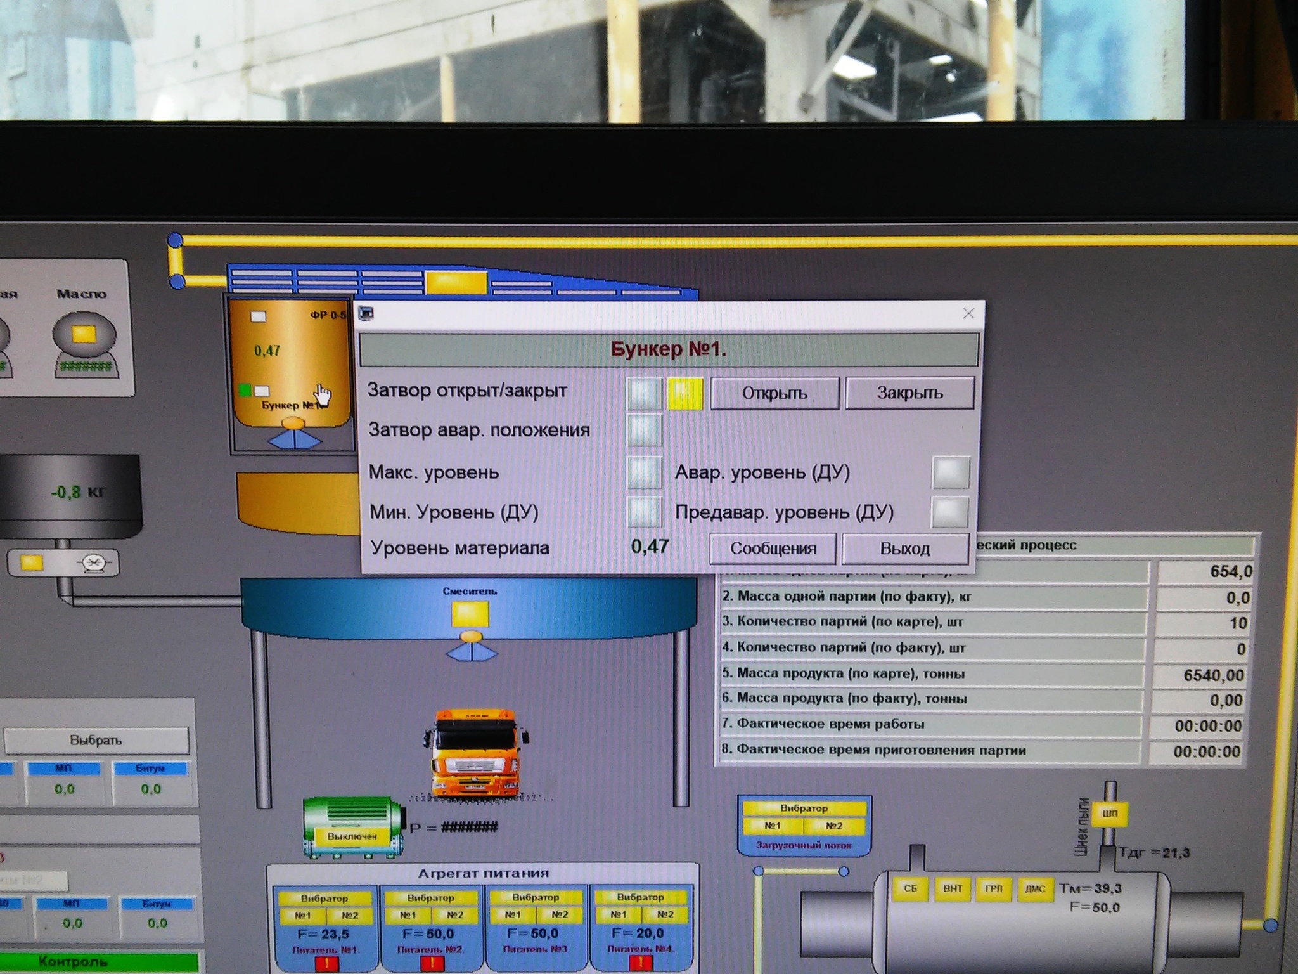
Task: Click the 654,0 value in process table
Action: (1204, 571)
